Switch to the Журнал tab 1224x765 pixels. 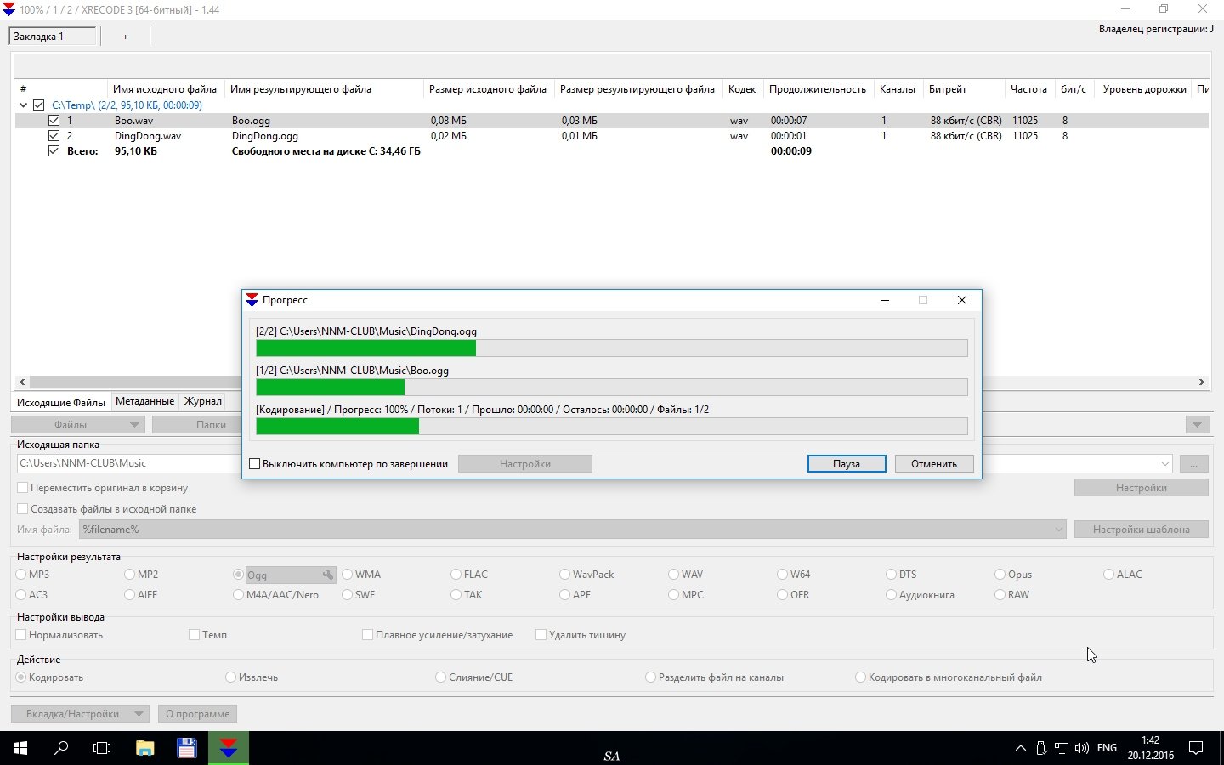click(x=203, y=401)
